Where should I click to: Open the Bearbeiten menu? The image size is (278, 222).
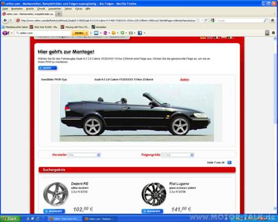[x=17, y=9]
